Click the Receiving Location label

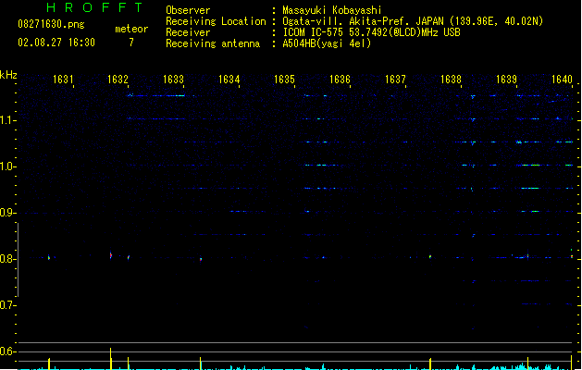pos(216,21)
